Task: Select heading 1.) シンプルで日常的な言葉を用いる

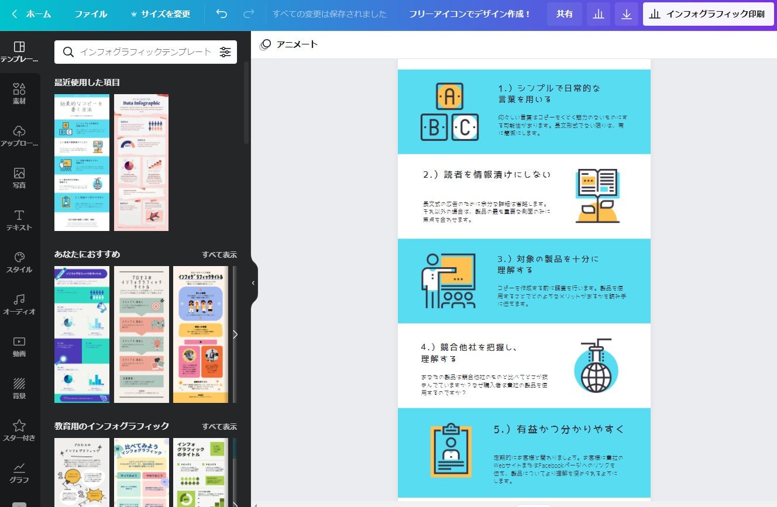Action: pos(549,94)
